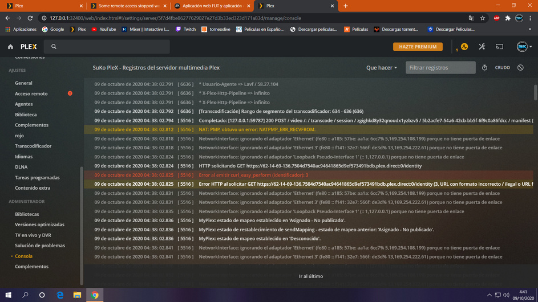Open the Plex home icon

(10, 47)
